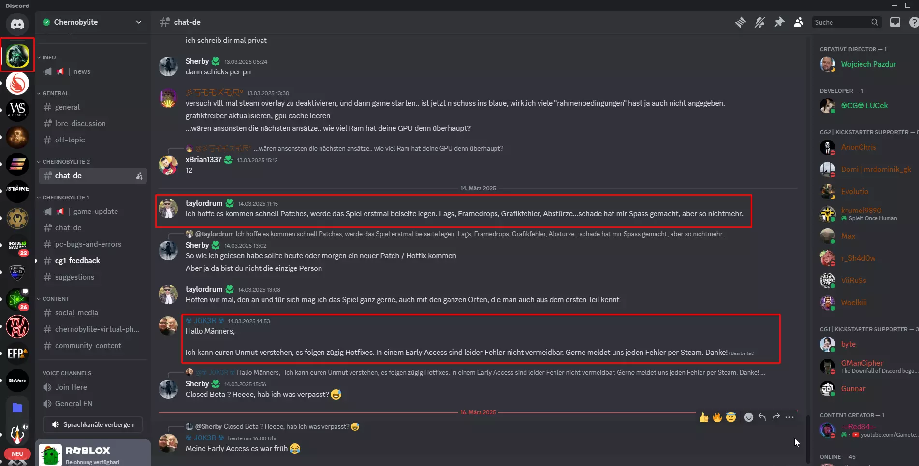Open the Chernobylite server dropdown menu
The width and height of the screenshot is (919, 466).
point(139,22)
